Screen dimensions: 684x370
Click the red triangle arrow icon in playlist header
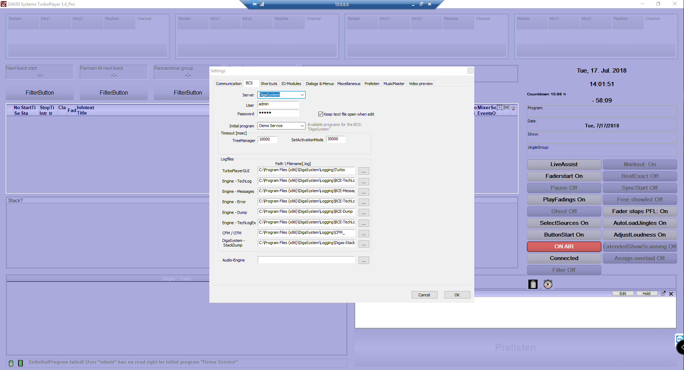click(x=513, y=108)
